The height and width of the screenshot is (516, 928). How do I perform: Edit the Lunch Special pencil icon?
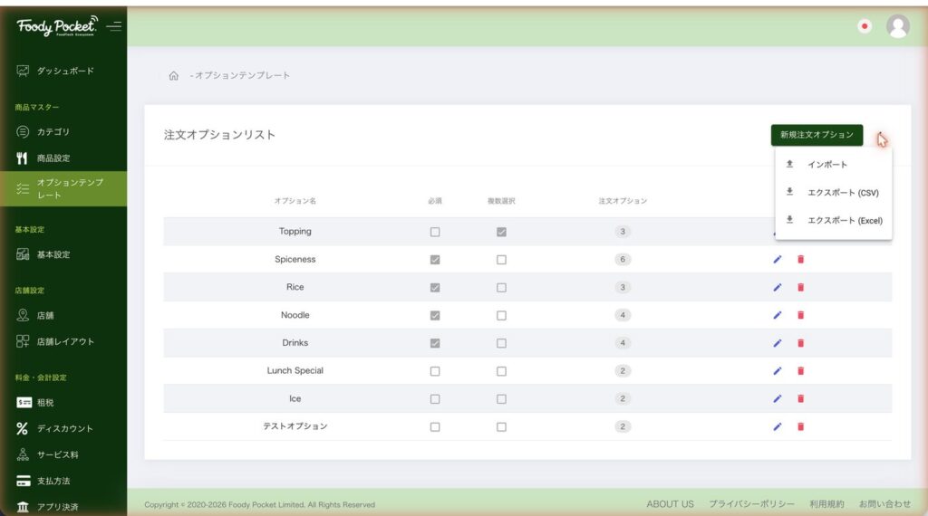(777, 370)
